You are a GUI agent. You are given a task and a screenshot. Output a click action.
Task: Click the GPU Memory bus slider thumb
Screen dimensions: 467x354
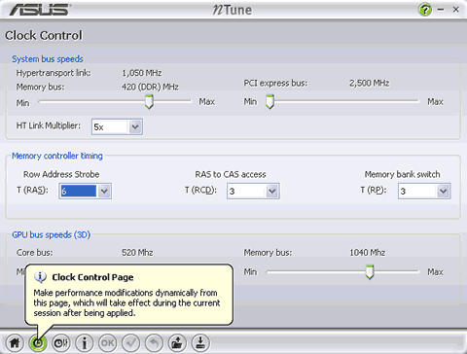click(x=370, y=271)
